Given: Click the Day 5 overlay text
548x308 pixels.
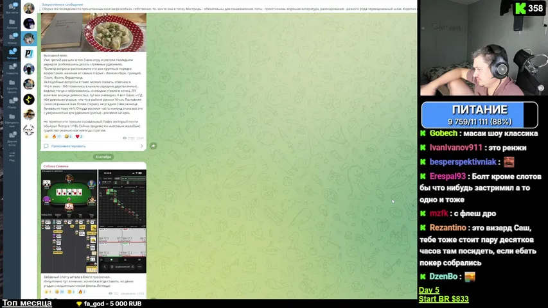Looking at the screenshot, I should (429, 290).
